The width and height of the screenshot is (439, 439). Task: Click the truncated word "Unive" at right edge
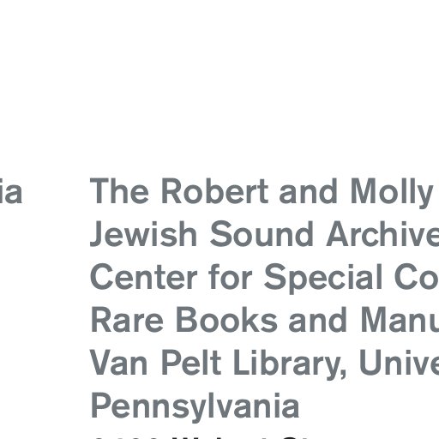tap(400, 362)
